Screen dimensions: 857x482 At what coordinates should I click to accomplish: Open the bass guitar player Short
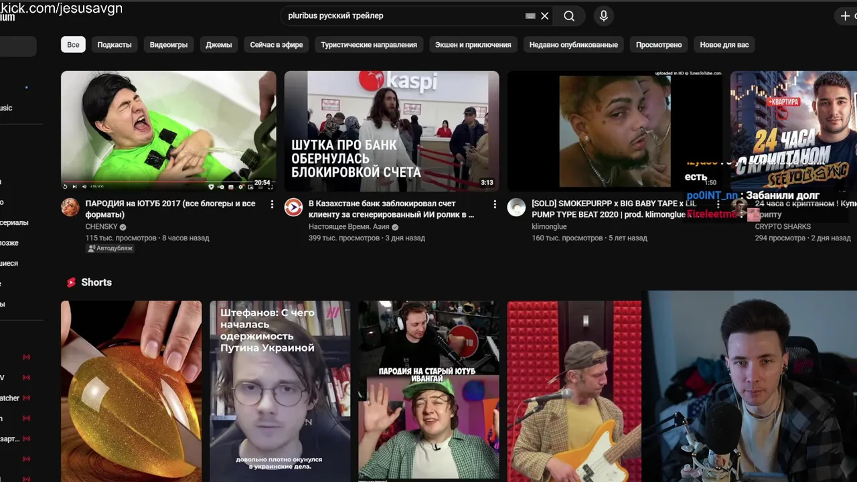[574, 391]
